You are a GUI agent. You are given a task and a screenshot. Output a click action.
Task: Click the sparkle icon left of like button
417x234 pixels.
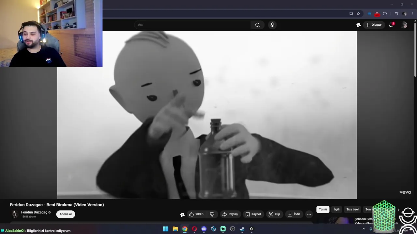pyautogui.click(x=182, y=214)
